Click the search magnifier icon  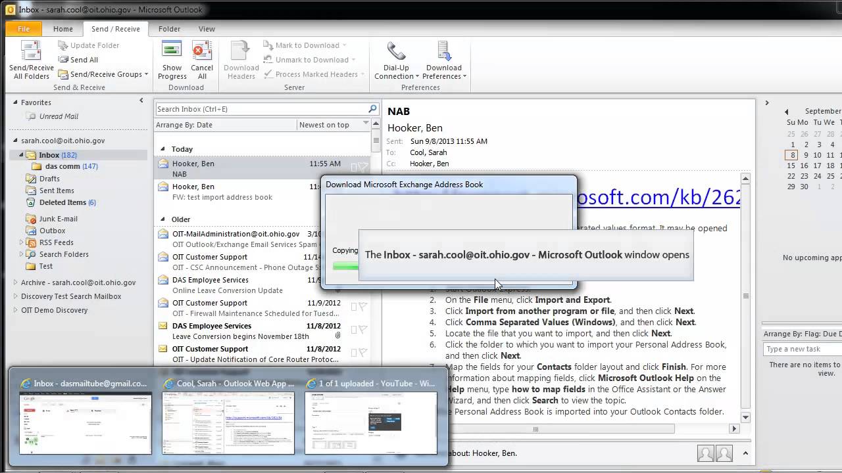372,109
